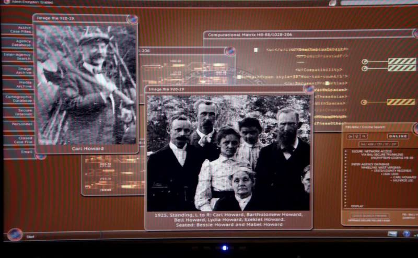Go to Image Archive
418x258 pixels.
click(21, 70)
